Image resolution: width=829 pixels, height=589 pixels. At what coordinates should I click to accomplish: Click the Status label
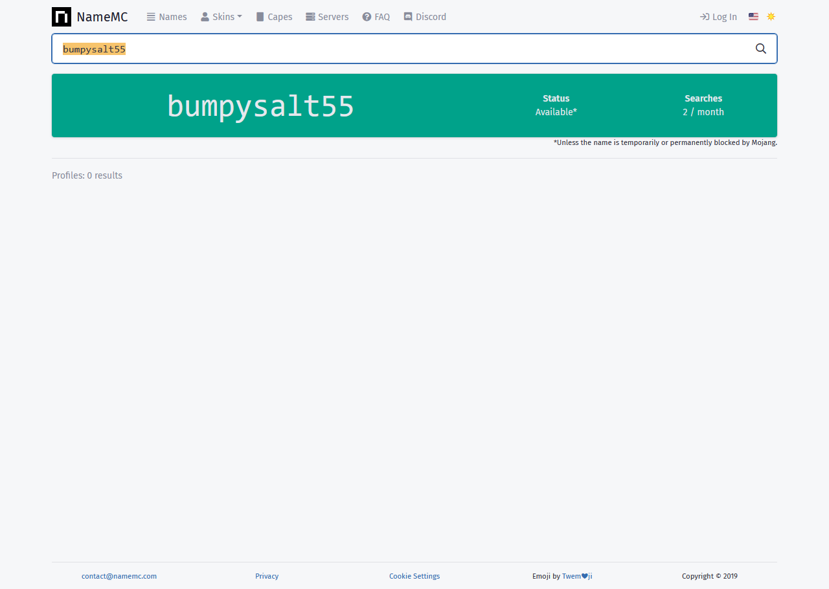(x=556, y=98)
